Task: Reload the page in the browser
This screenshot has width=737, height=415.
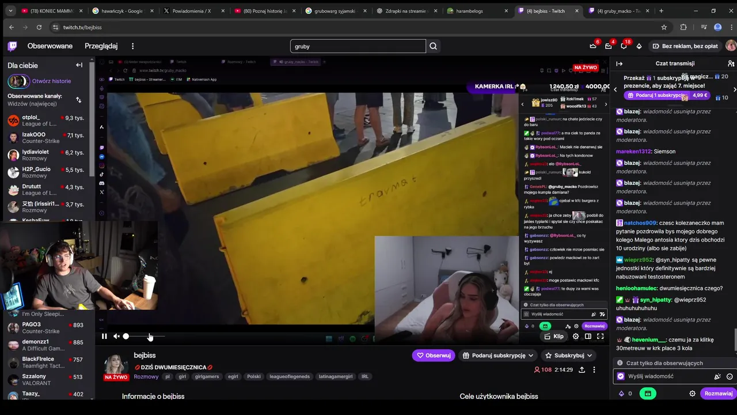Action: (x=39, y=27)
